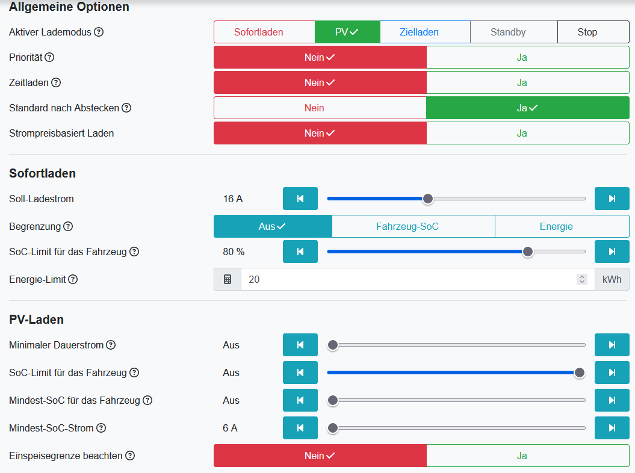Open help for Sofortladen SoC-Limit für das Fahrzeug
The width and height of the screenshot is (635, 473).
[x=134, y=252]
